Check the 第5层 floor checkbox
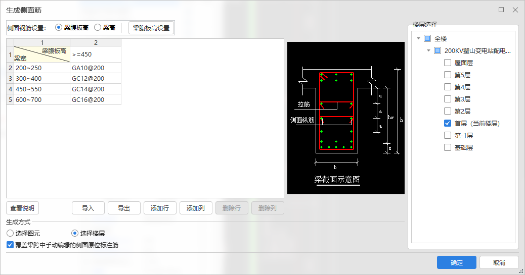The width and height of the screenshot is (525, 275). click(447, 75)
